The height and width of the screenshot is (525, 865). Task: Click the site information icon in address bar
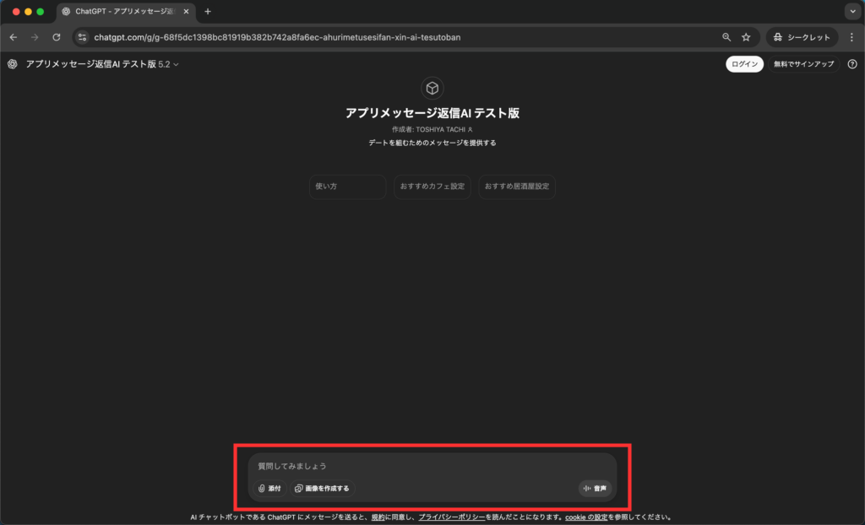[x=82, y=37]
